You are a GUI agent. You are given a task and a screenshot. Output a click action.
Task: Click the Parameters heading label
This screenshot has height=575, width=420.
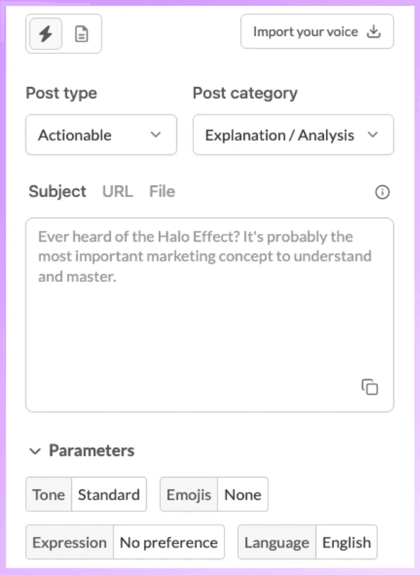pos(92,451)
